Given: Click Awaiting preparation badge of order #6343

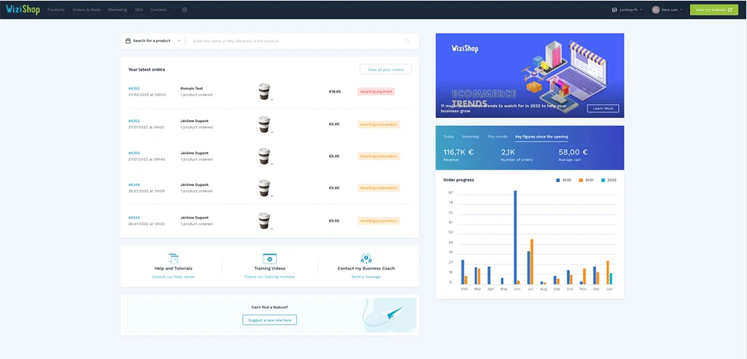Looking at the screenshot, I should 379,221.
